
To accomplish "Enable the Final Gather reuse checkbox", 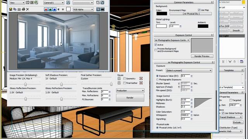I will [x=124, y=83].
